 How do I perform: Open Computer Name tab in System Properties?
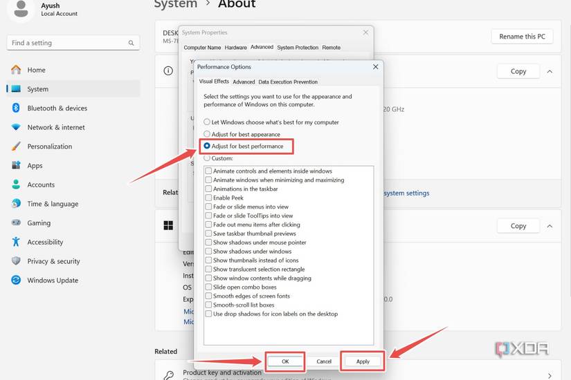point(202,48)
